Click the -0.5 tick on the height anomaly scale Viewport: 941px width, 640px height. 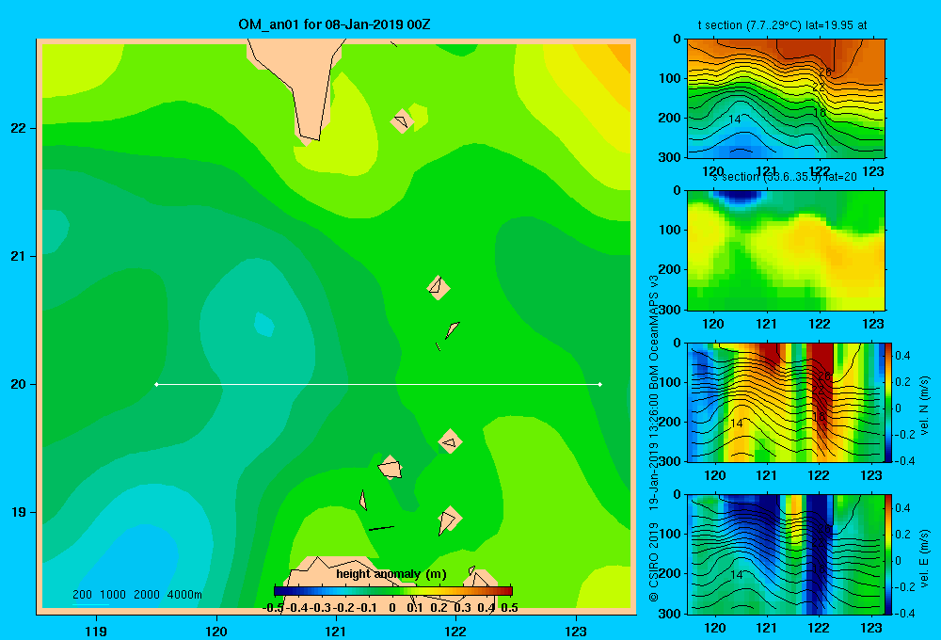274,608
